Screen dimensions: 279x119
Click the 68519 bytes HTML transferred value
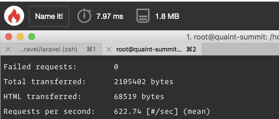pos(139,97)
